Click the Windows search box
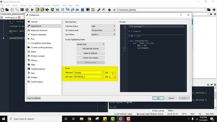The height and width of the screenshot is (122, 217). [35, 119]
